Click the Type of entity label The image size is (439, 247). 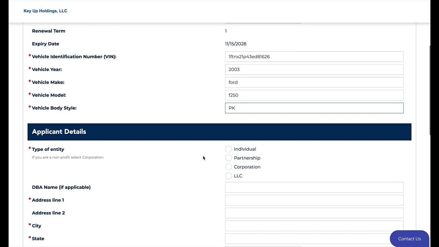pos(48,149)
